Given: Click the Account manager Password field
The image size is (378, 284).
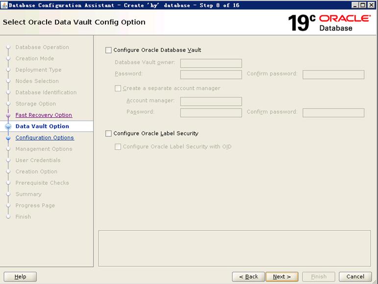Looking at the screenshot, I should 211,113.
